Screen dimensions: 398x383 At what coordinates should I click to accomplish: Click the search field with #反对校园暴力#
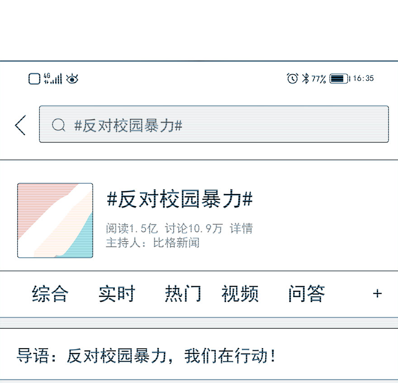214,124
